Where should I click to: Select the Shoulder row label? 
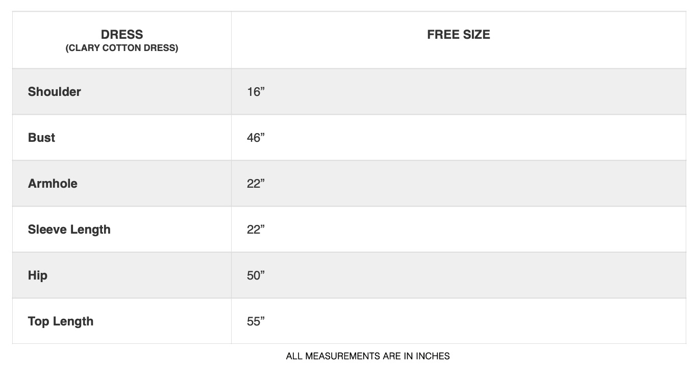(x=54, y=92)
